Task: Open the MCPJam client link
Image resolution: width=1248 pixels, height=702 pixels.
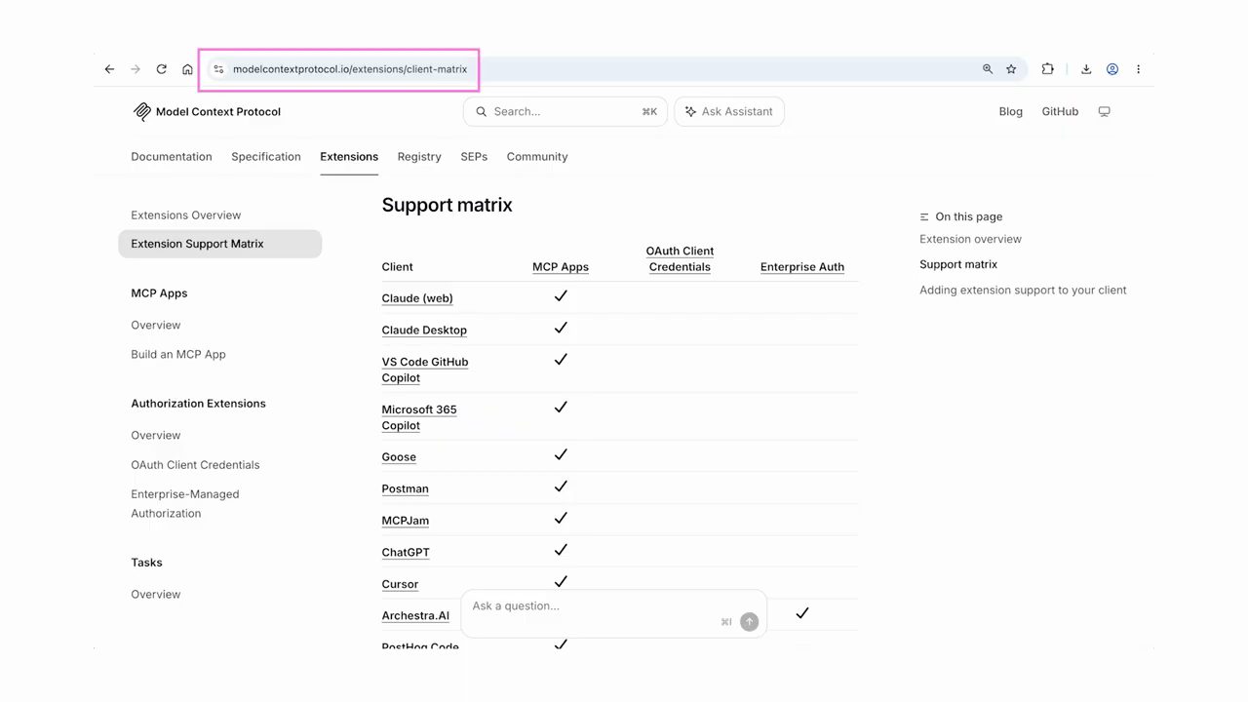Action: 405,521
